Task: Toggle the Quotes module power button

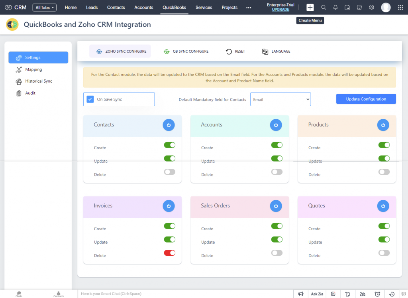Action: 383,206
